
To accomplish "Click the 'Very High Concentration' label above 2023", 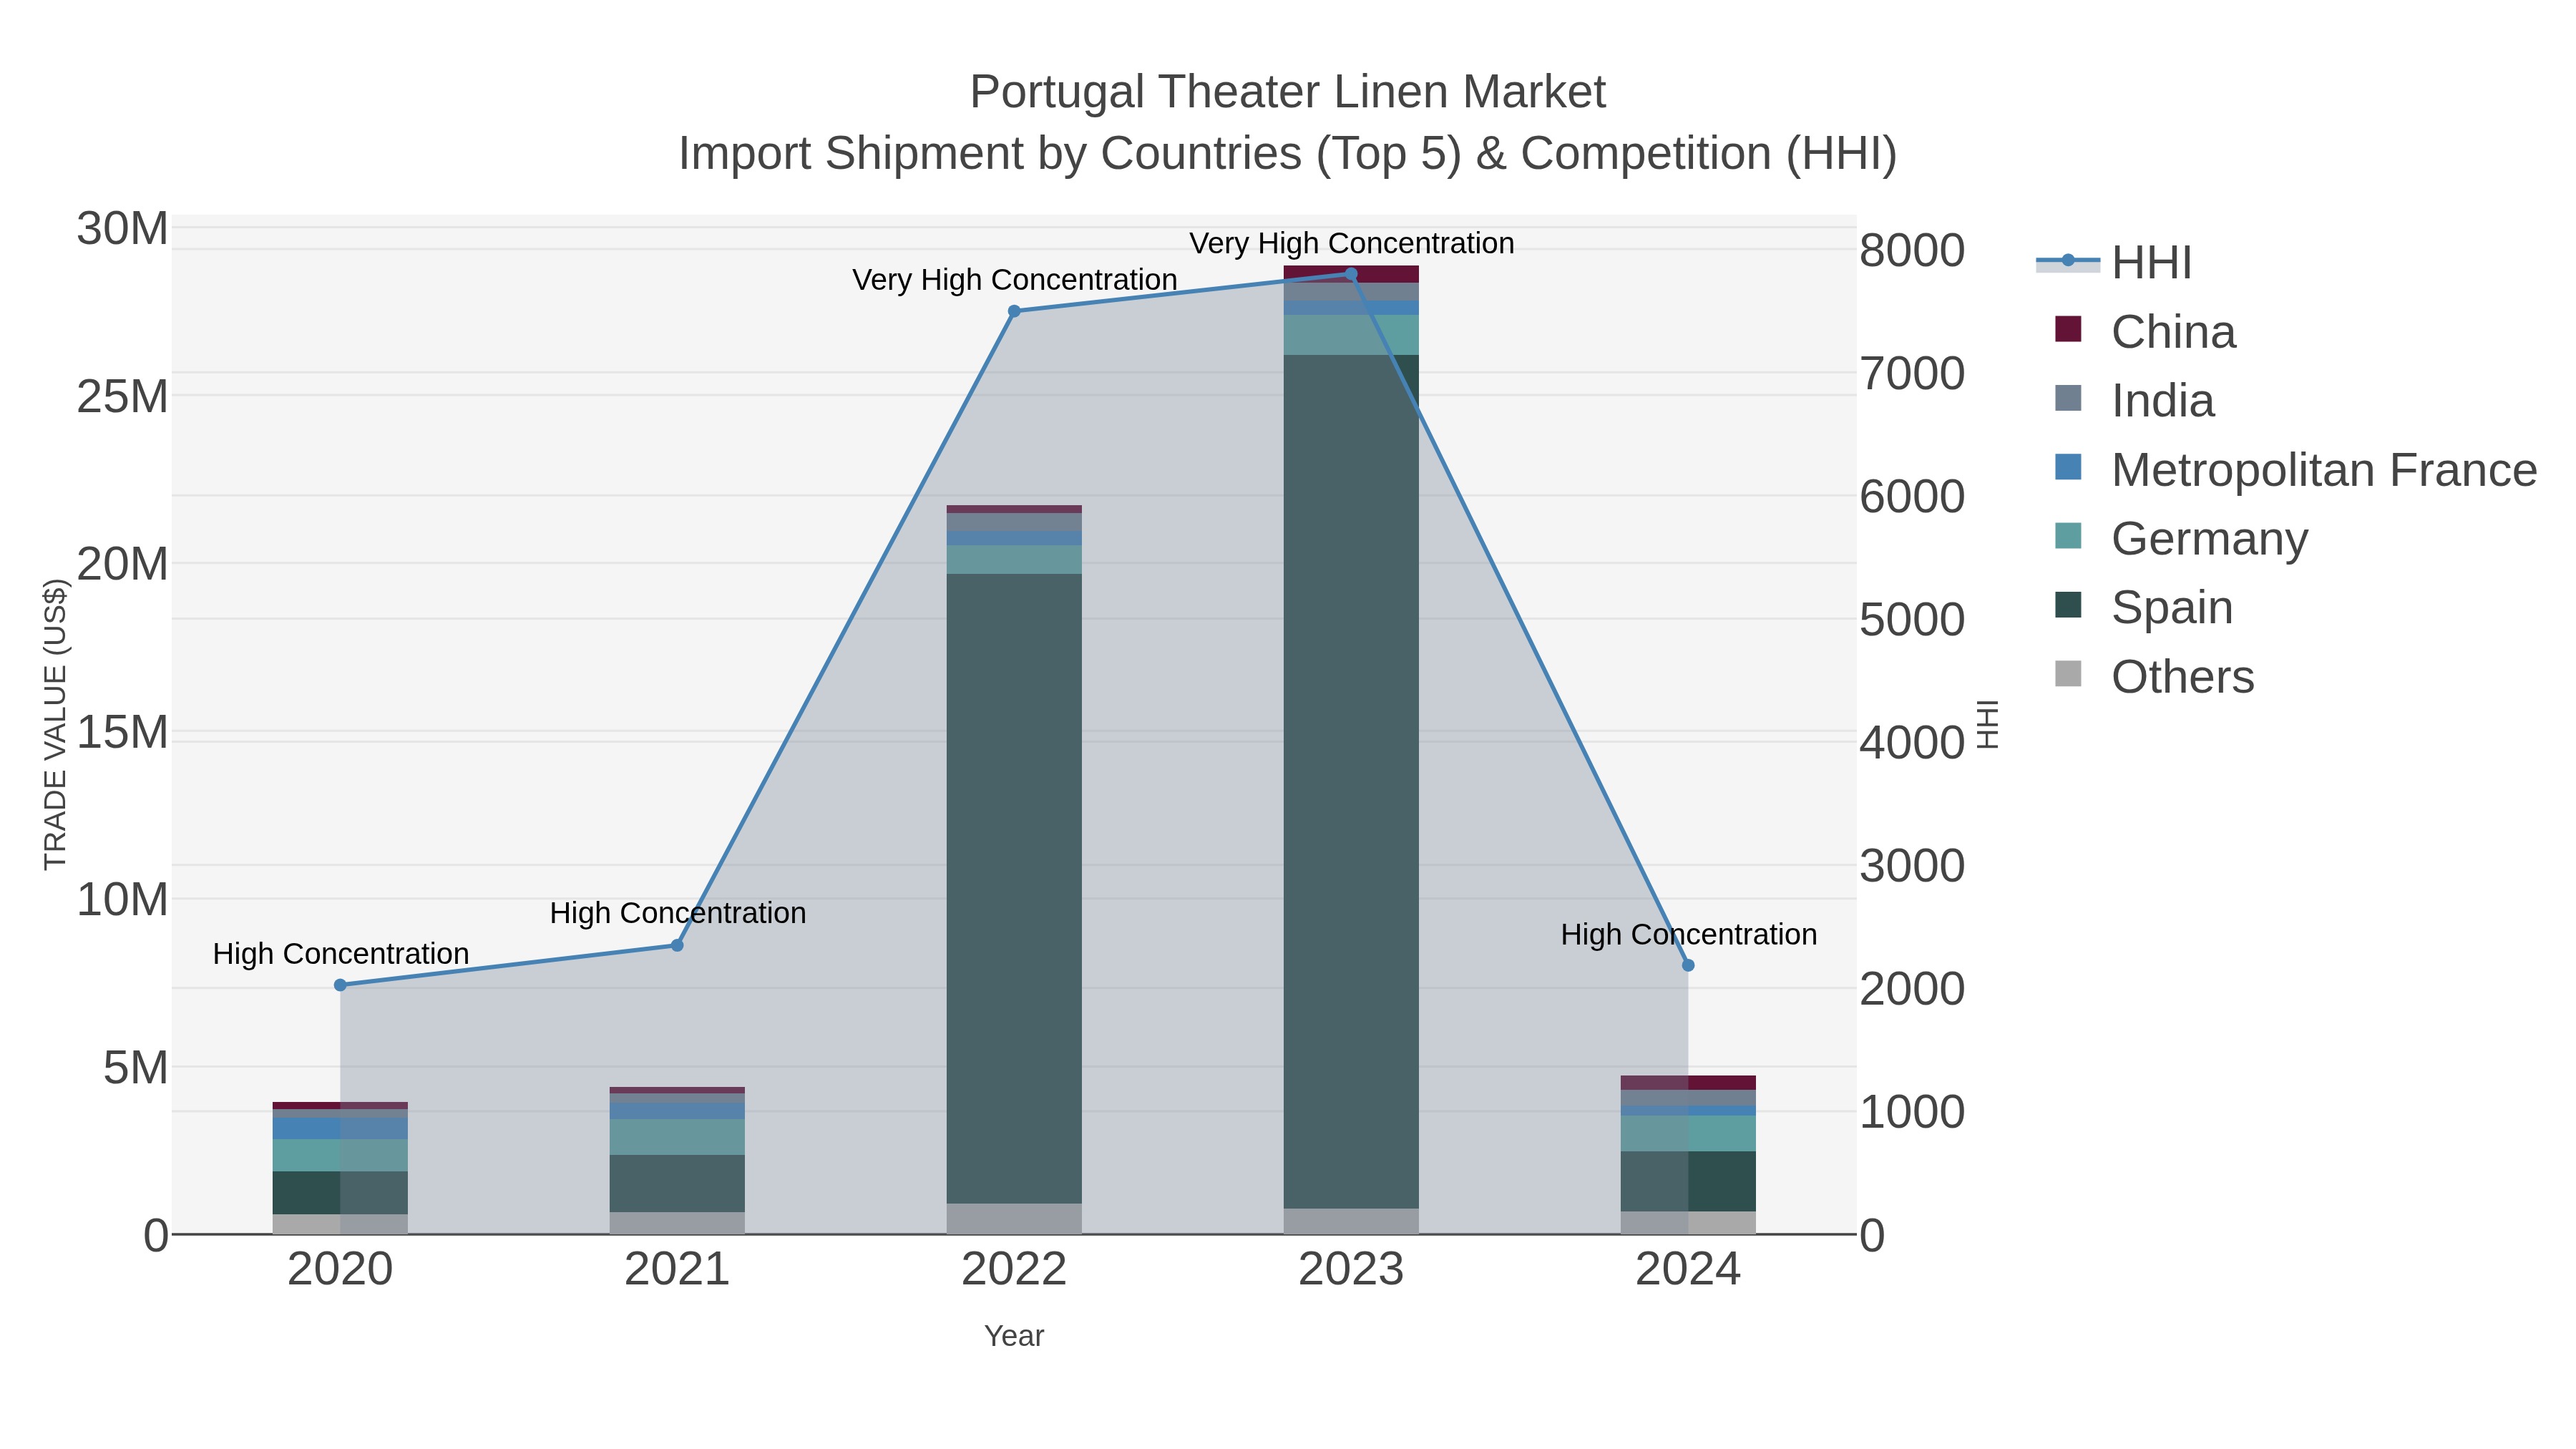I will pos(1351,243).
